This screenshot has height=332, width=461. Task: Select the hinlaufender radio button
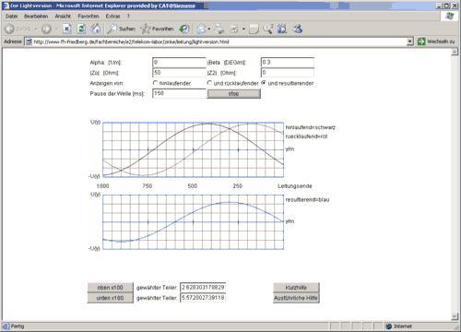coord(155,83)
